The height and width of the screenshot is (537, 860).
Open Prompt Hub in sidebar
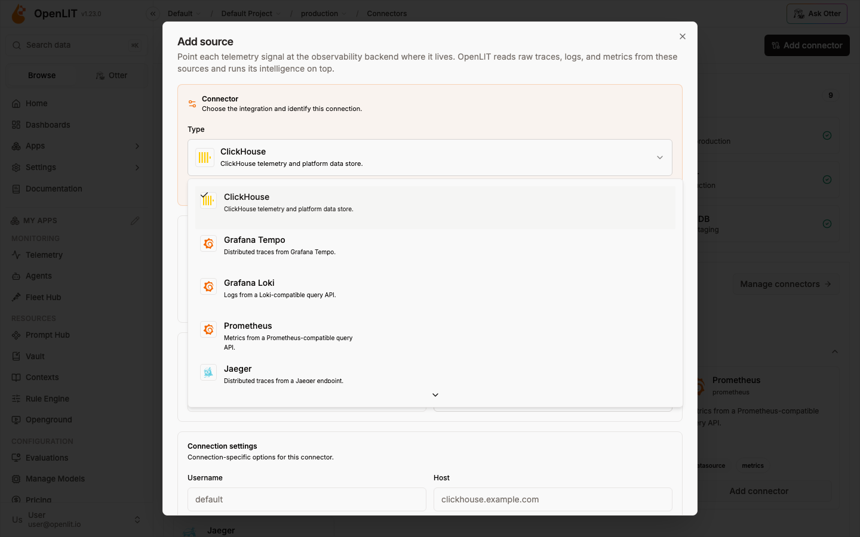[x=77, y=335]
